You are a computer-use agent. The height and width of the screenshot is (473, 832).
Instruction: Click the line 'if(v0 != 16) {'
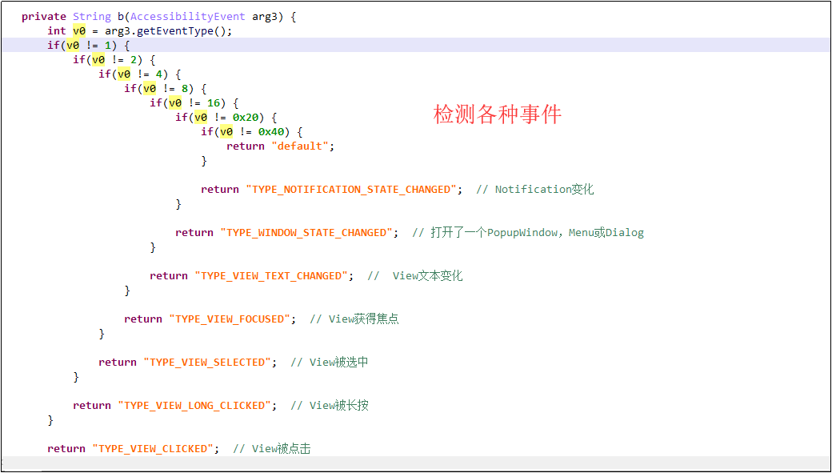pyautogui.click(x=194, y=102)
